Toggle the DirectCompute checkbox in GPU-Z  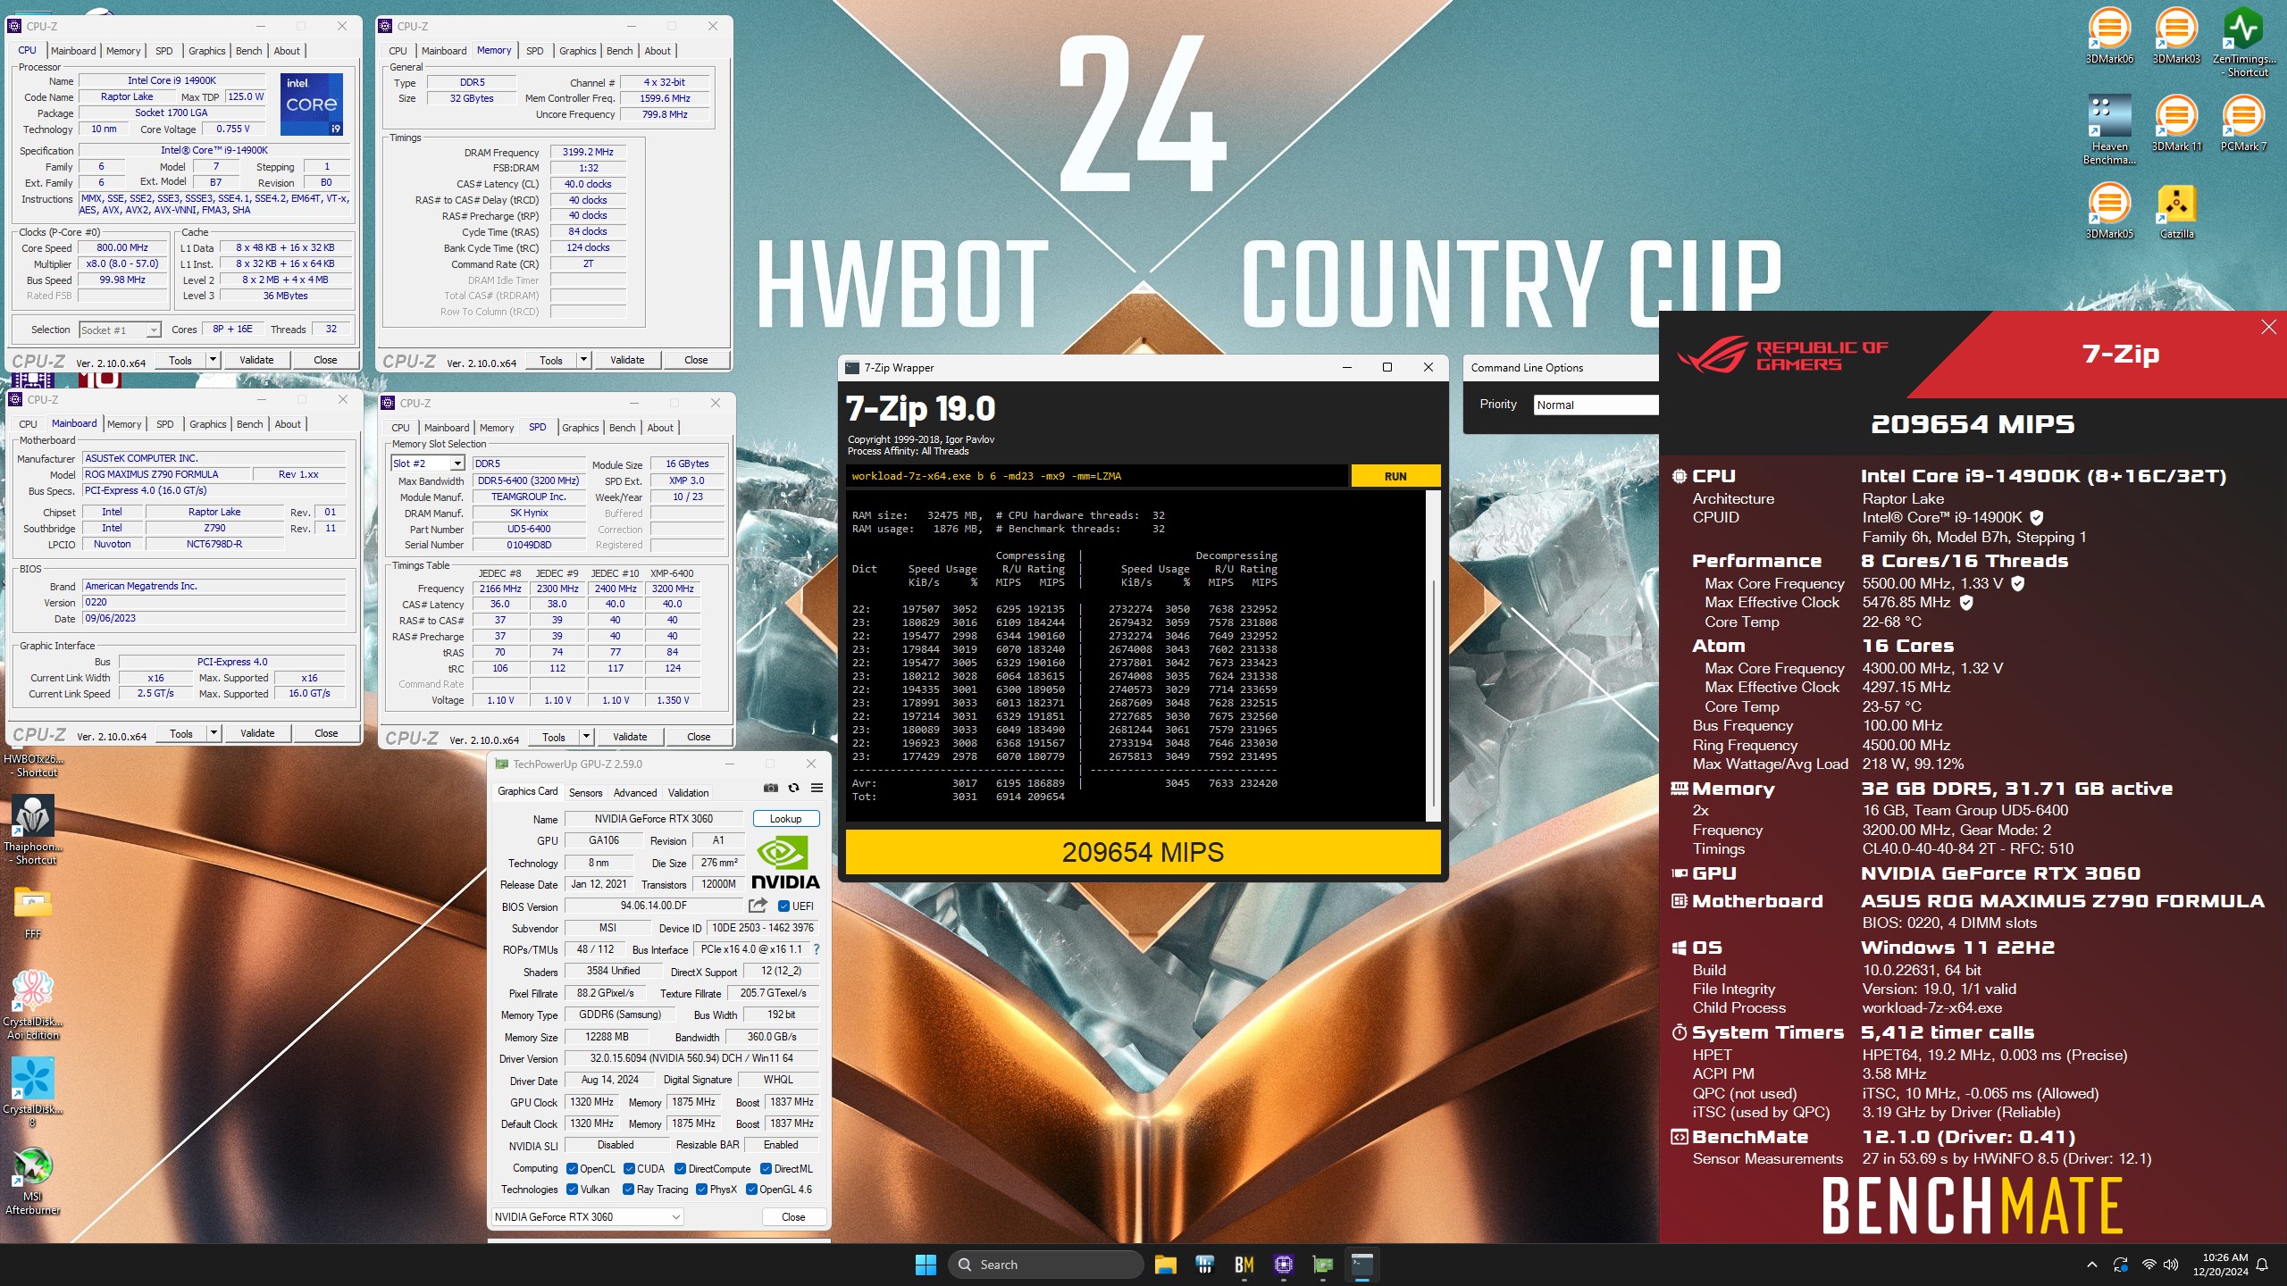tap(680, 1168)
